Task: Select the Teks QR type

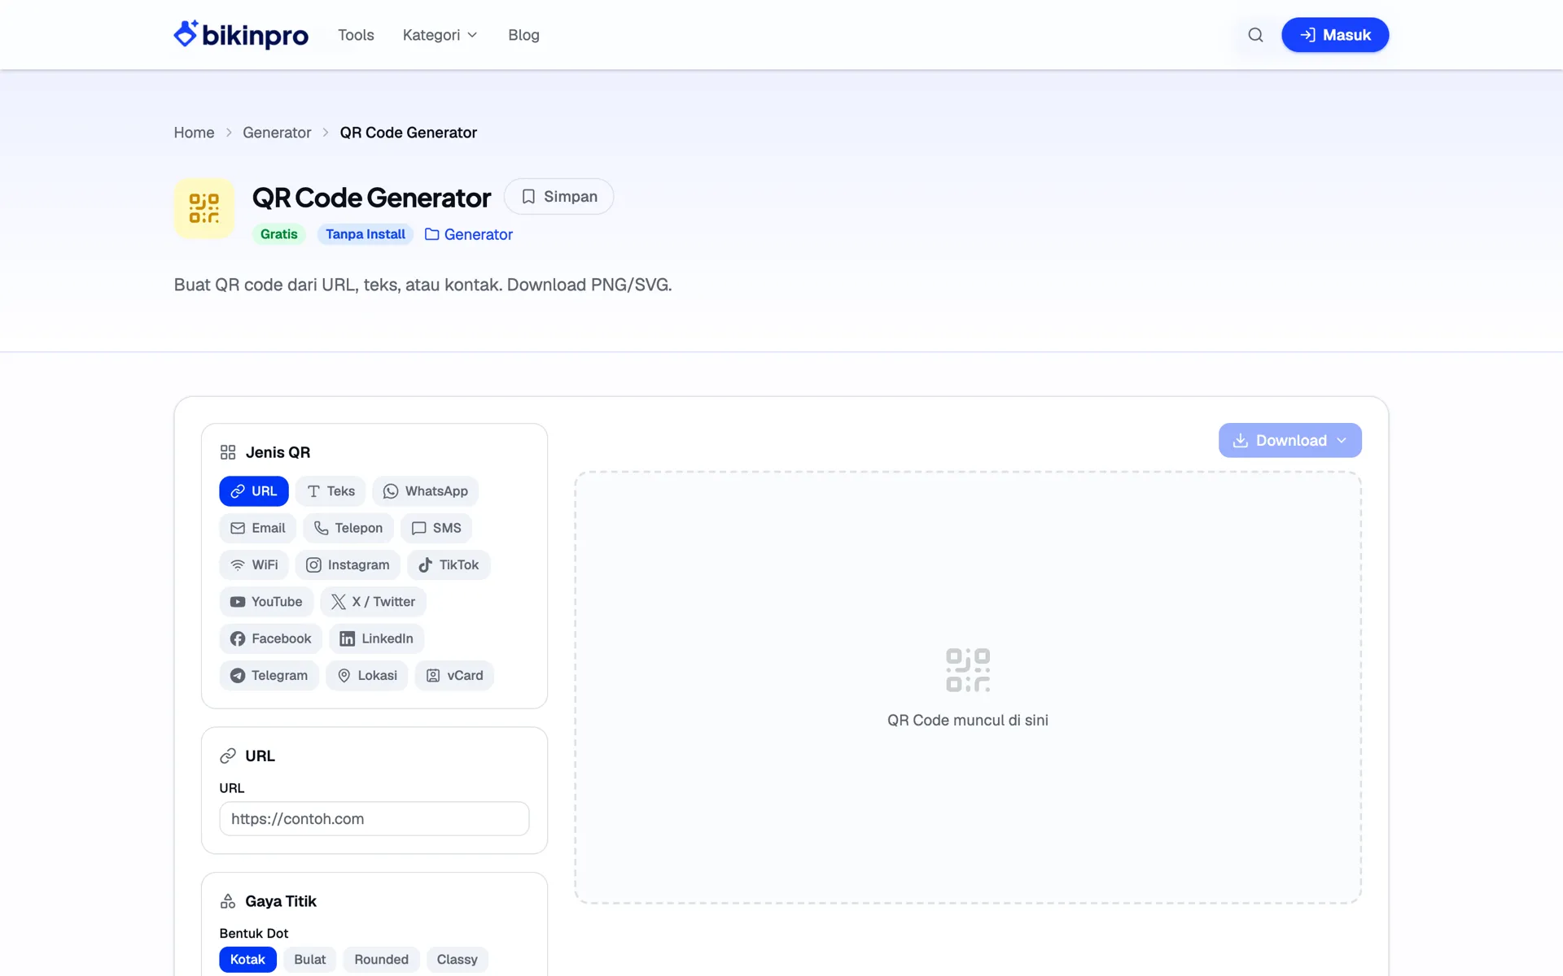Action: click(x=331, y=491)
